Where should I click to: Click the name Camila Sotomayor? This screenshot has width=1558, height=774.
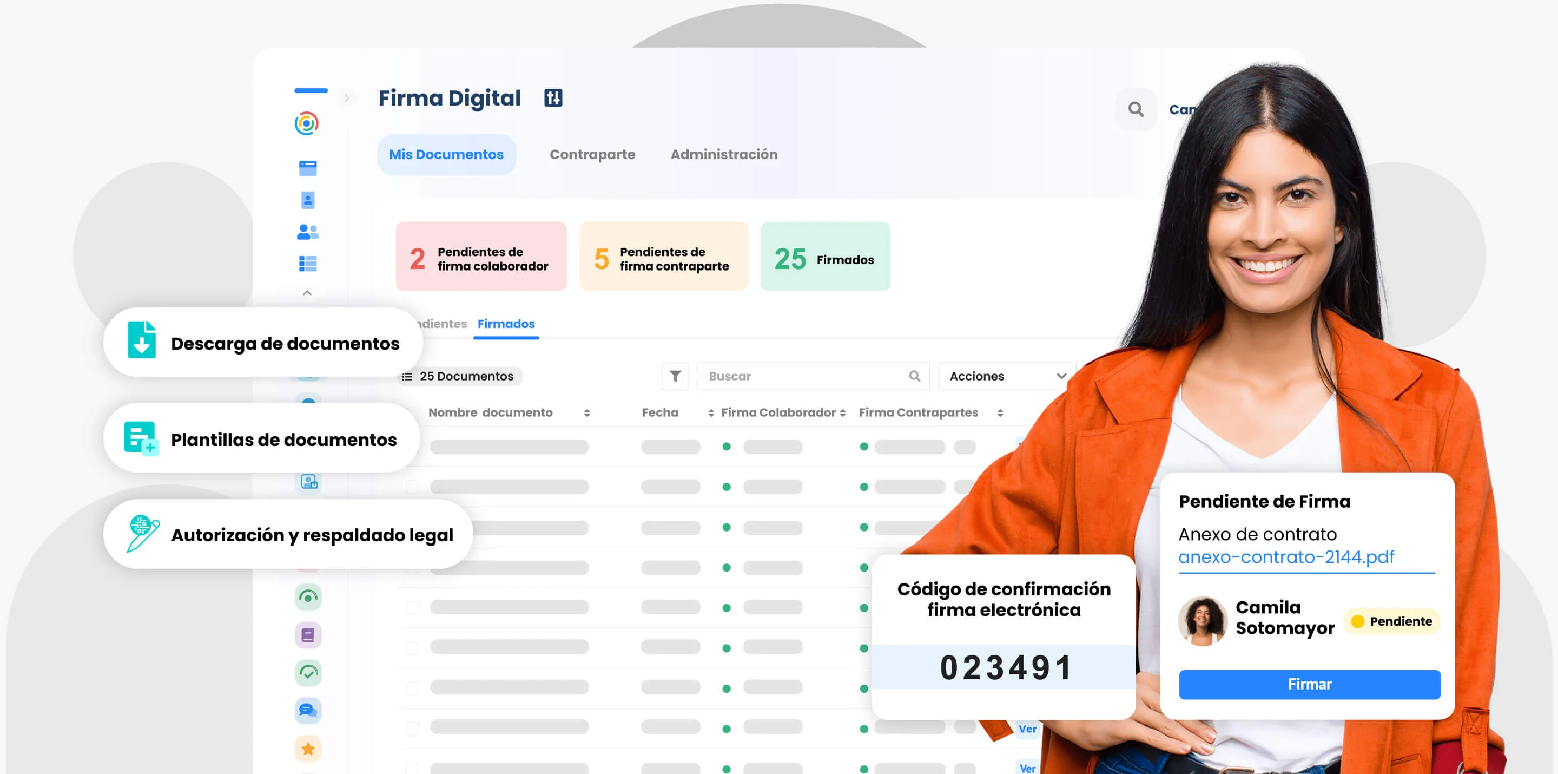coord(1285,618)
